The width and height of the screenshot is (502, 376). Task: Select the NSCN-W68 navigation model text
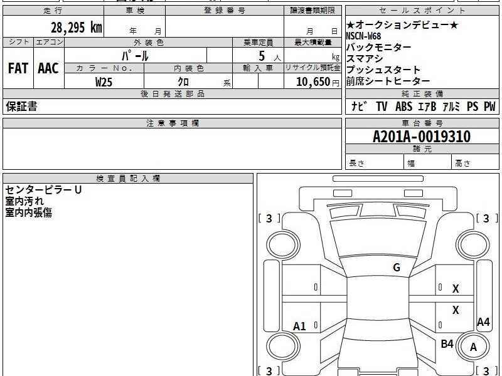(363, 36)
